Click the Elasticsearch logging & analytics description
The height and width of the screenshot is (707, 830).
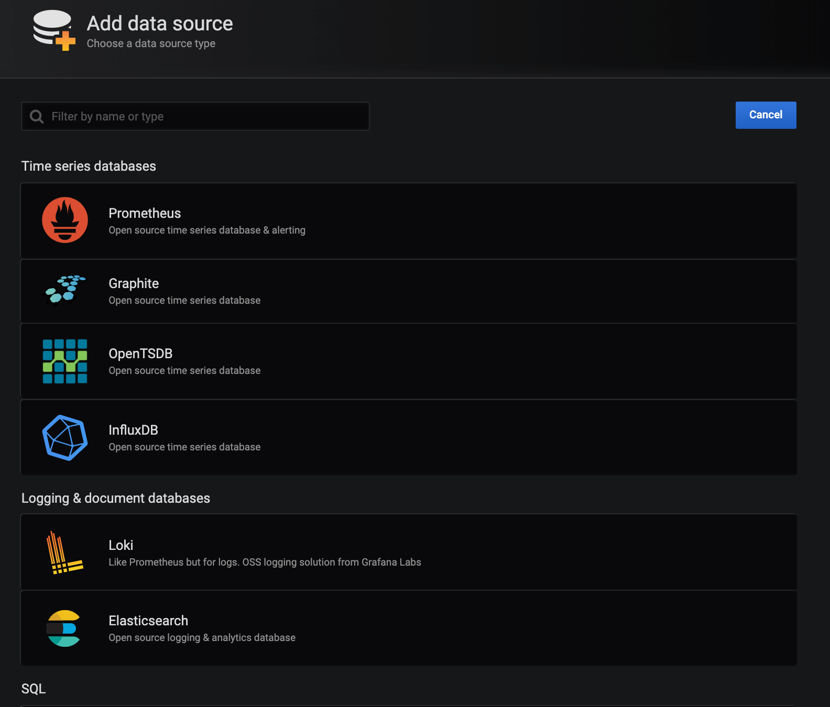point(202,637)
